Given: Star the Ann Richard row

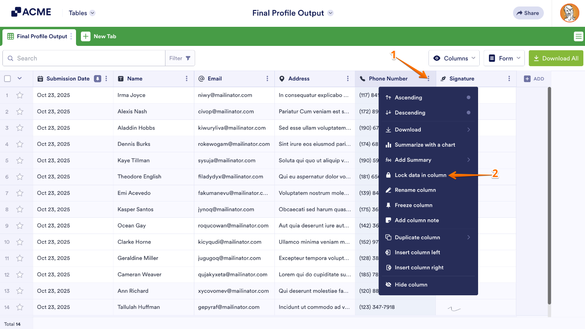Looking at the screenshot, I should [20, 291].
